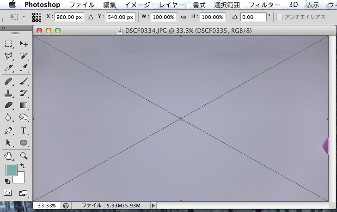Image resolution: width=337 pixels, height=212 pixels.
Task: Click the ファイル: 5.93M/5.93M status text
Action: pos(111,206)
